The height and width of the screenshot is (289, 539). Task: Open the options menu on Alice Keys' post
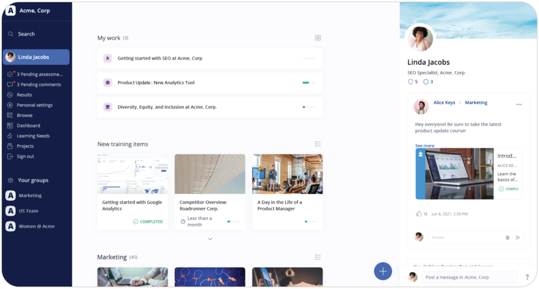519,104
